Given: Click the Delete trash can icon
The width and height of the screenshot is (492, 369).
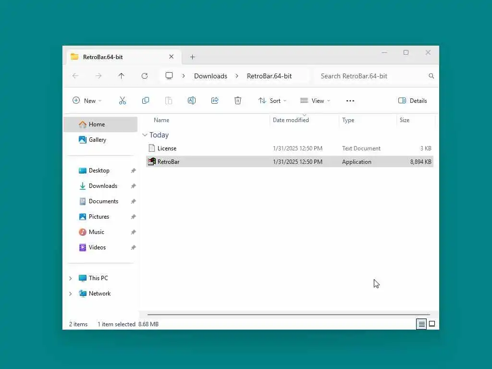Looking at the screenshot, I should 238,100.
